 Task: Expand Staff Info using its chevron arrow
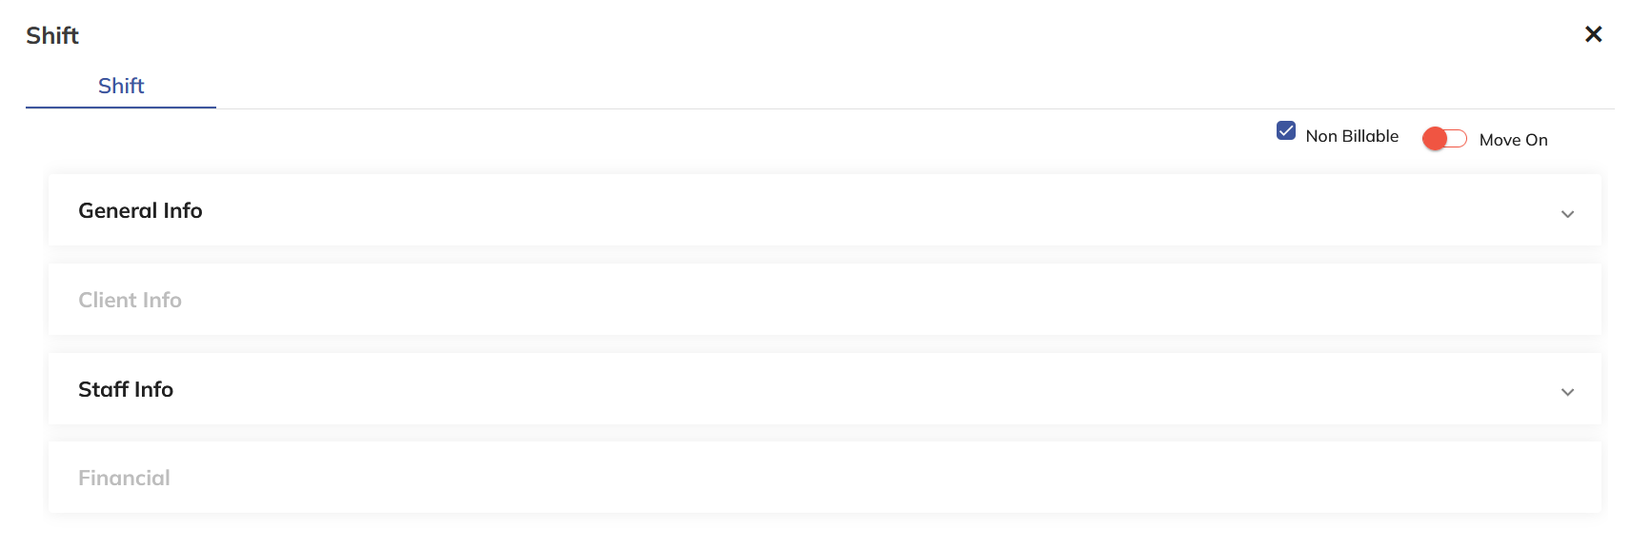pos(1567,392)
